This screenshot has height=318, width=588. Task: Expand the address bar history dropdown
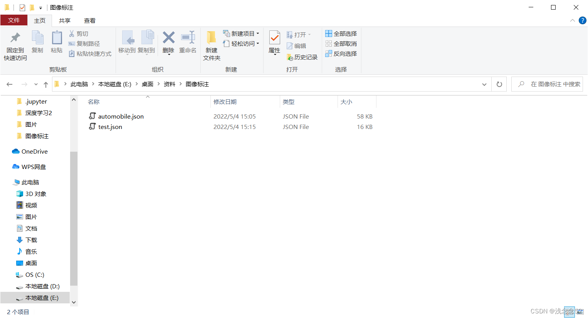point(484,84)
